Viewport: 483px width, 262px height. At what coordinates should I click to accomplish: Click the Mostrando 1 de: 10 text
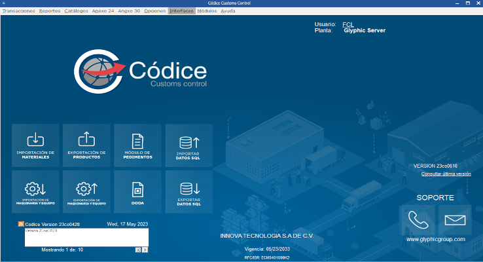click(x=62, y=250)
